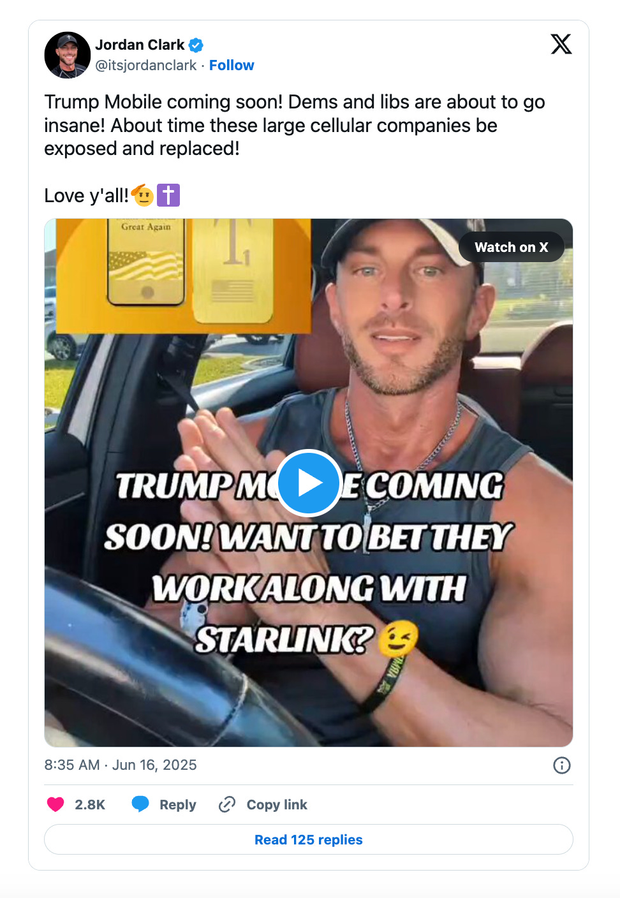
Task: Click the pink heart like icon
Action: point(55,804)
